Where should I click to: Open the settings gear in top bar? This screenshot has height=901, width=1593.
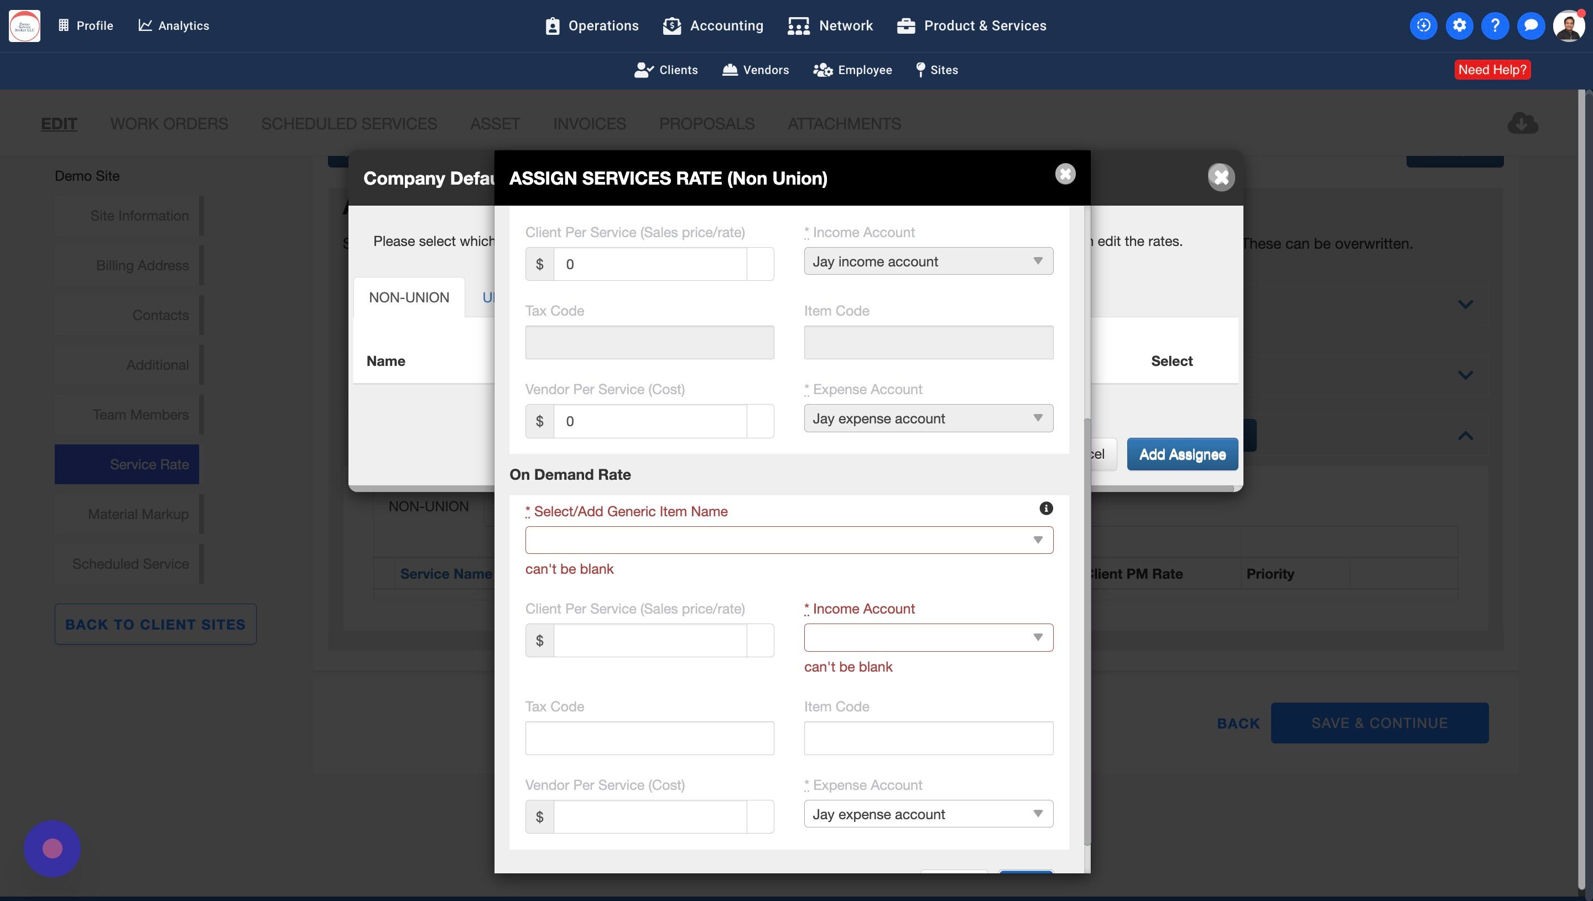(1459, 25)
